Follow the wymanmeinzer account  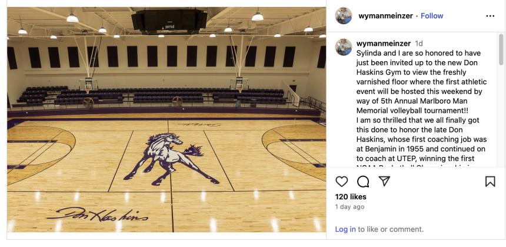[x=432, y=16]
